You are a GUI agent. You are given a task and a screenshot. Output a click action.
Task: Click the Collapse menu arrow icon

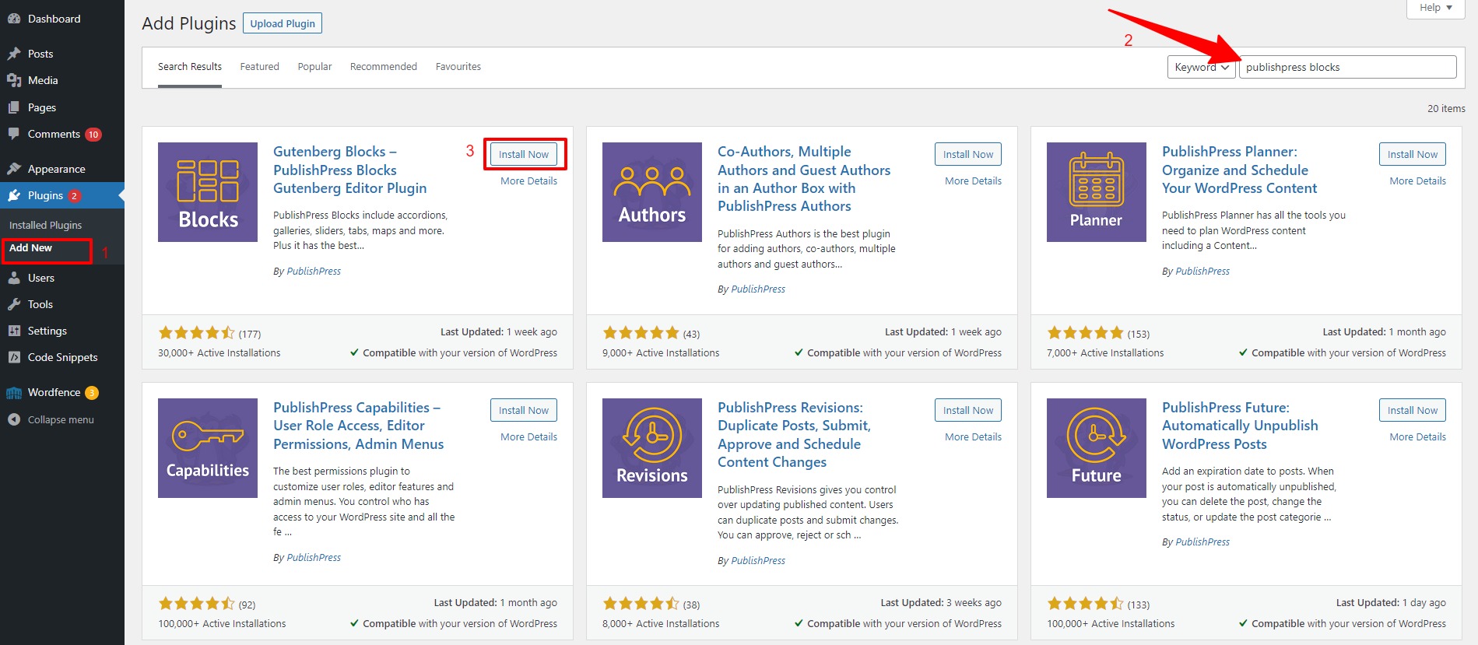pyautogui.click(x=14, y=419)
